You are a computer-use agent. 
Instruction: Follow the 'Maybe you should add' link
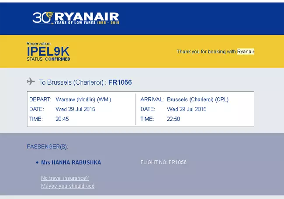point(68,186)
